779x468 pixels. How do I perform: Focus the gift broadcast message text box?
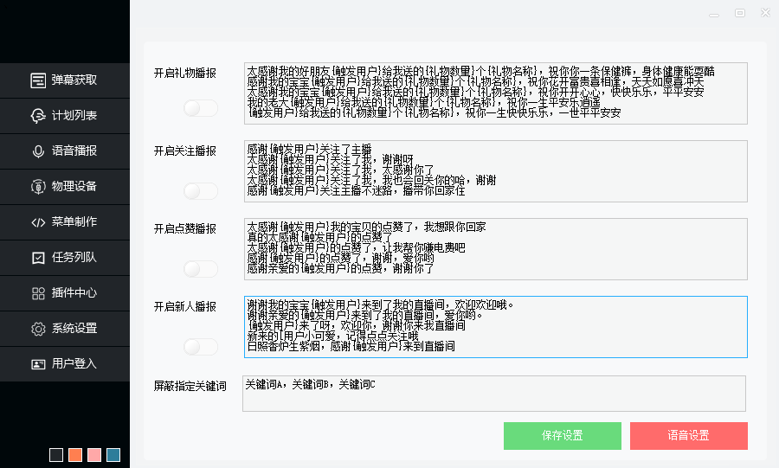pyautogui.click(x=496, y=93)
